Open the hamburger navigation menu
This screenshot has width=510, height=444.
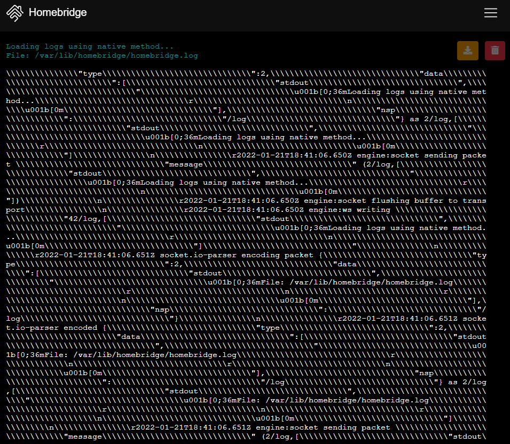coord(490,13)
